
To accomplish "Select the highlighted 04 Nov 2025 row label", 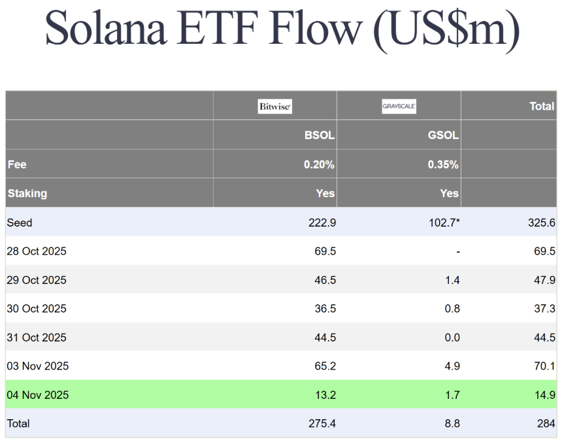I will click(x=38, y=395).
